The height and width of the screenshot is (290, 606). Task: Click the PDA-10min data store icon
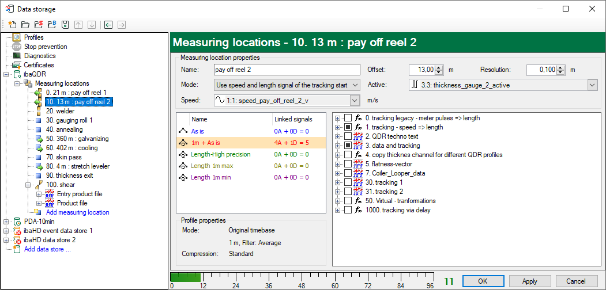(17, 222)
